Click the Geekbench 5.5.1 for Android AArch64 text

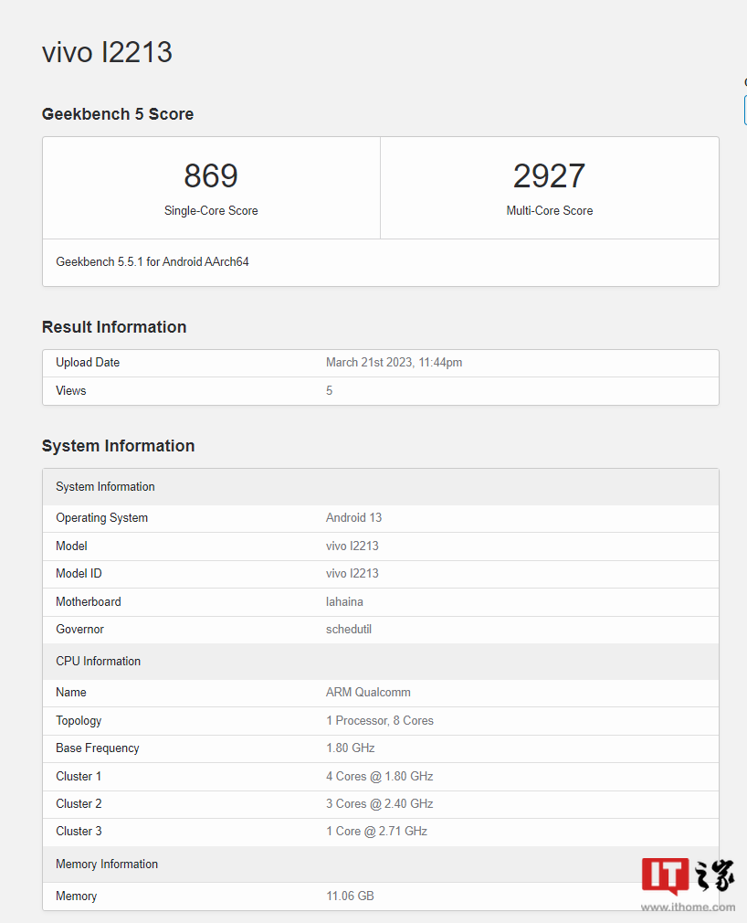point(153,262)
